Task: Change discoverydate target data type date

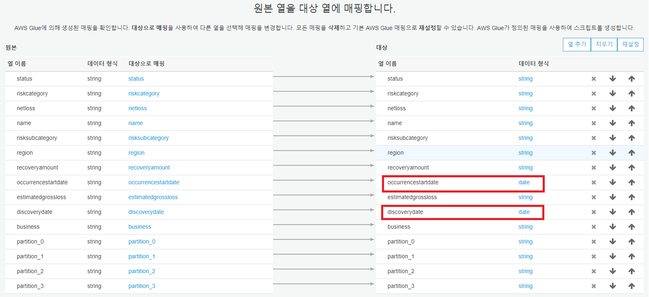Action: tap(524, 212)
